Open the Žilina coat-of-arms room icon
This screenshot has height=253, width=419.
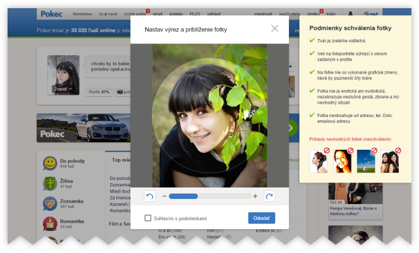50,183
